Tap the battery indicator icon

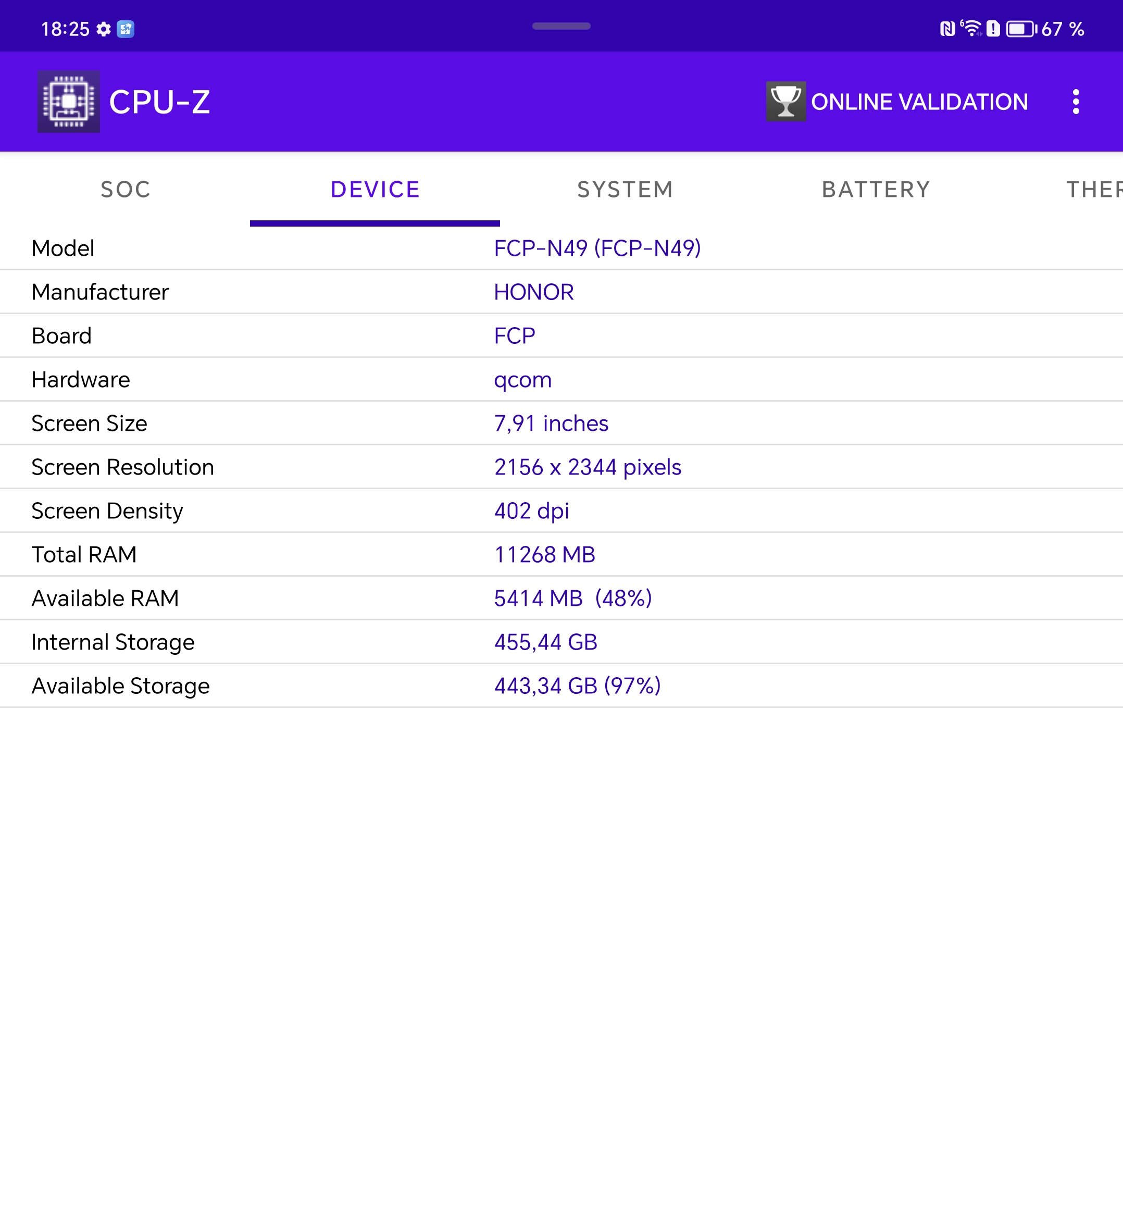(1021, 29)
